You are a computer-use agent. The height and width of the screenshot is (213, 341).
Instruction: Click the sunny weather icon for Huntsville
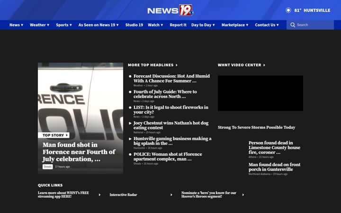coord(288,10)
